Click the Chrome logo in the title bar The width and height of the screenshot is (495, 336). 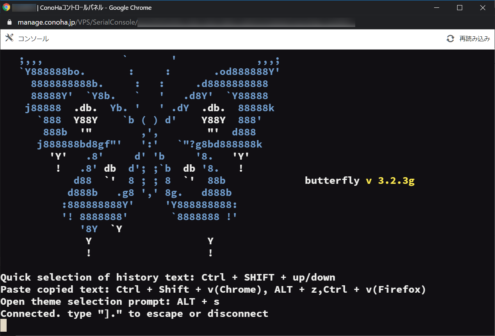(x=6, y=7)
